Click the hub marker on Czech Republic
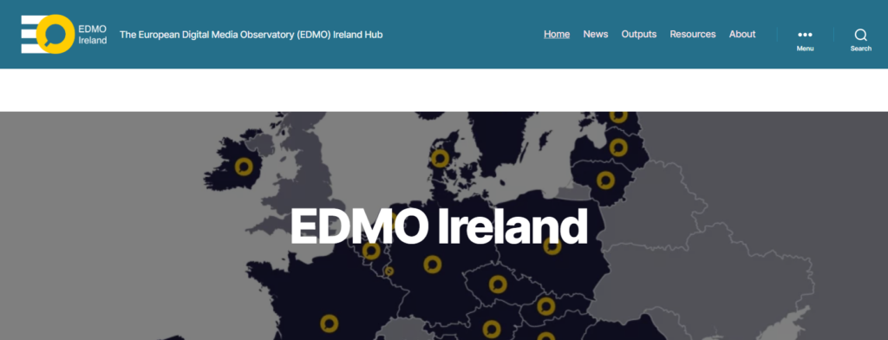888x340 pixels. 497,284
